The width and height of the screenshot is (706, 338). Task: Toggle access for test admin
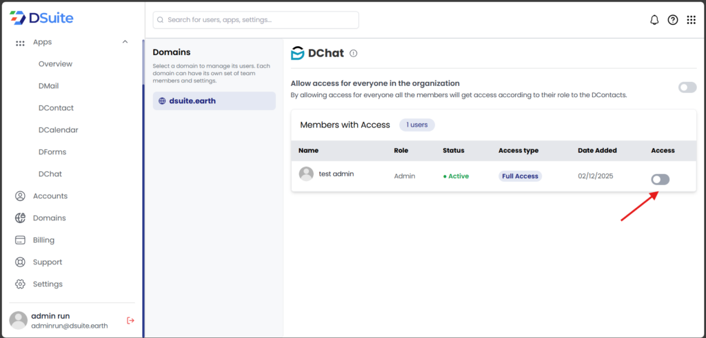660,180
